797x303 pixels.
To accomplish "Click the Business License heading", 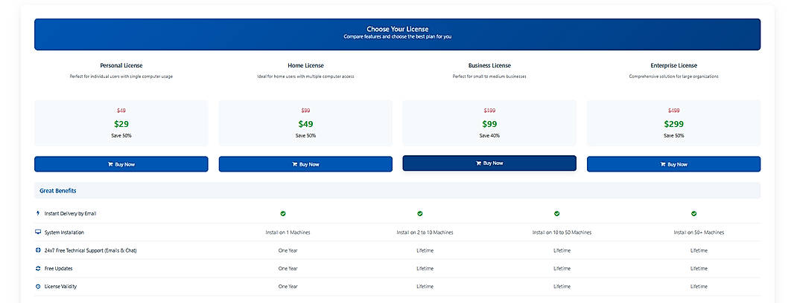I will (x=489, y=65).
